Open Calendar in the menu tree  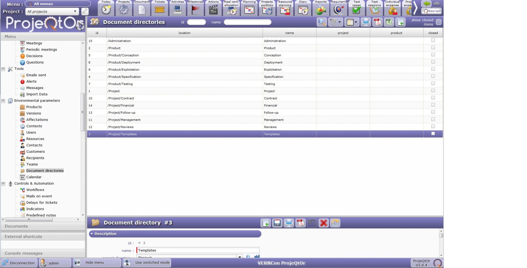34,177
